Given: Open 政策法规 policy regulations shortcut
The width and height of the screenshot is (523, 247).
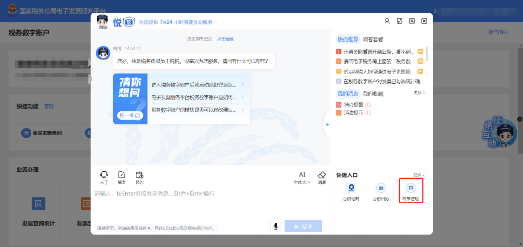Looking at the screenshot, I should pyautogui.click(x=411, y=191).
